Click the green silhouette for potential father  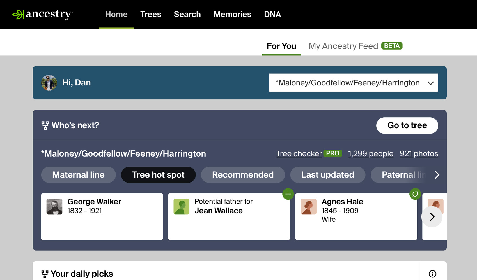click(182, 207)
